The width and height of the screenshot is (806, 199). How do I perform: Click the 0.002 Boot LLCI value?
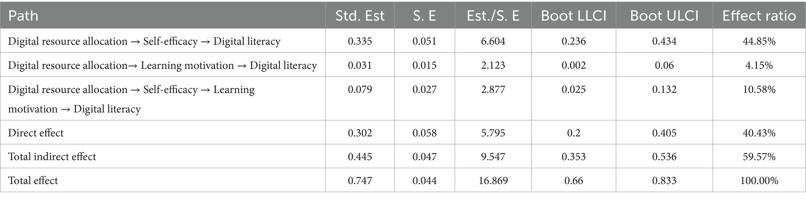pyautogui.click(x=574, y=65)
